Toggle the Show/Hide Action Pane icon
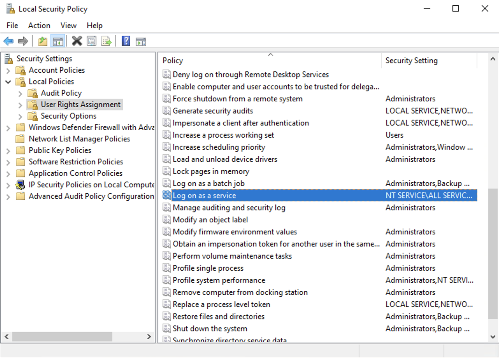Screen dimensions: 499x358 pyautogui.click(x=141, y=41)
